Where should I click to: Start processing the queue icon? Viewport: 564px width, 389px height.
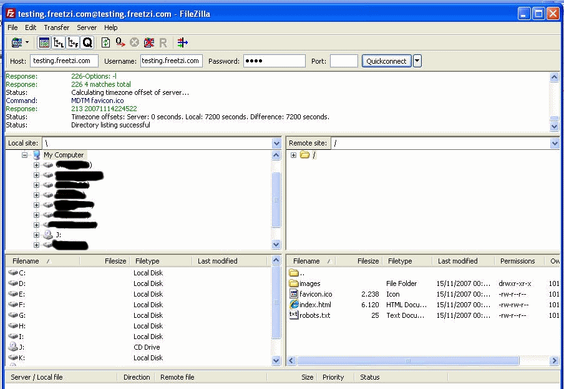pos(120,42)
